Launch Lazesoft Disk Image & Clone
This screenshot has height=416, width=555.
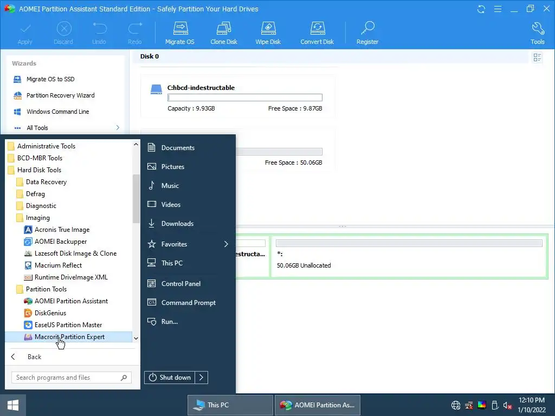[x=75, y=253]
